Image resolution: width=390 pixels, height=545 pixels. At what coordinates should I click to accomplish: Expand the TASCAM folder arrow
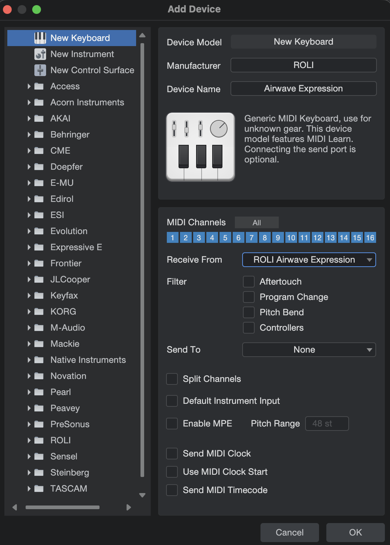pyautogui.click(x=29, y=489)
